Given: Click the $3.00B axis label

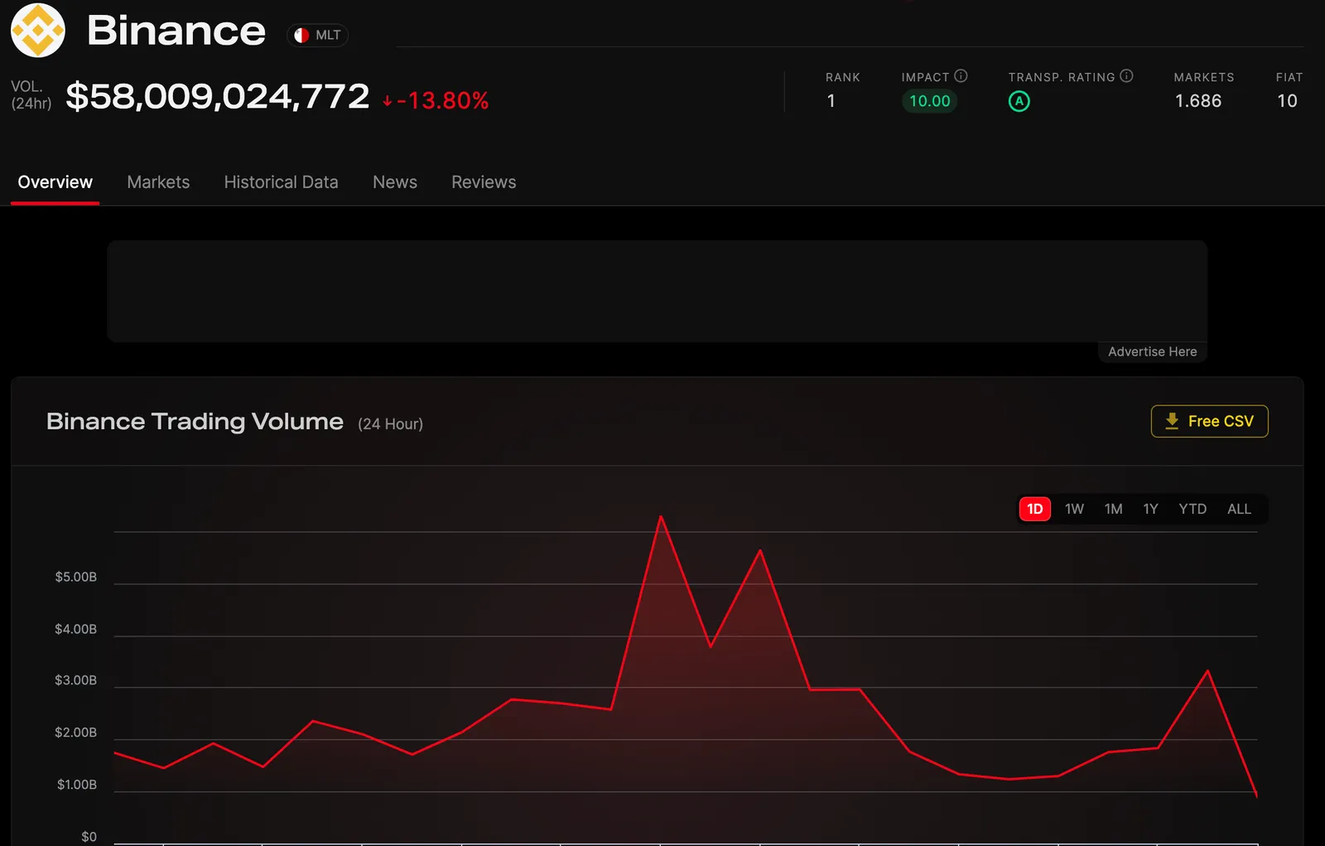Looking at the screenshot, I should [x=75, y=680].
